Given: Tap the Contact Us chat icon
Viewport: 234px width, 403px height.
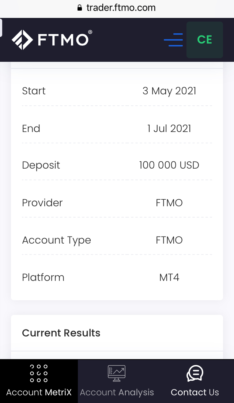Looking at the screenshot, I should (x=195, y=373).
